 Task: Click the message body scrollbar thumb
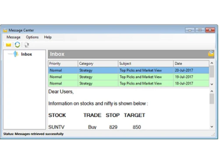click(212, 99)
